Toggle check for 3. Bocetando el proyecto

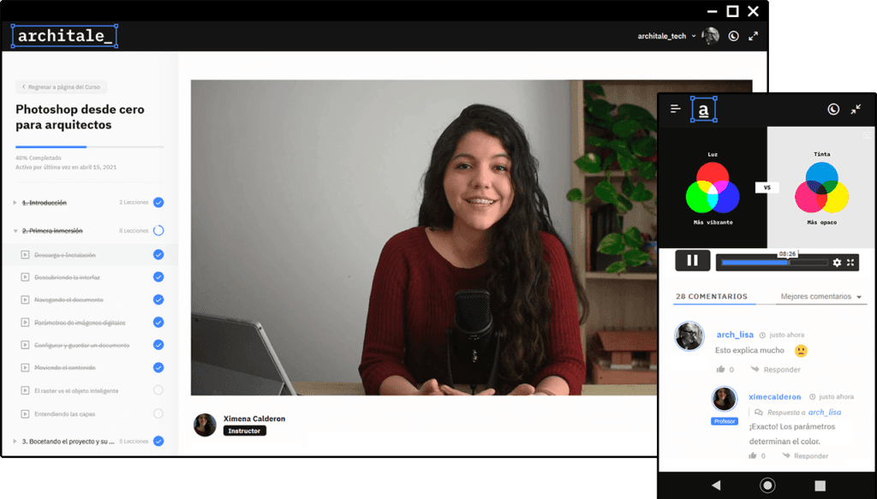click(158, 442)
